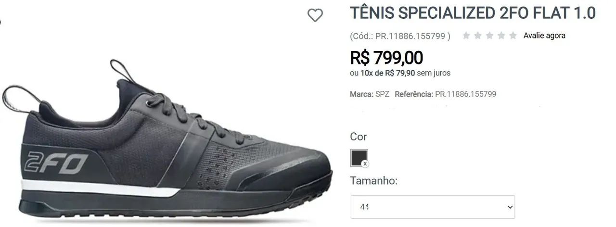Rate product with the first star

[x=466, y=36]
